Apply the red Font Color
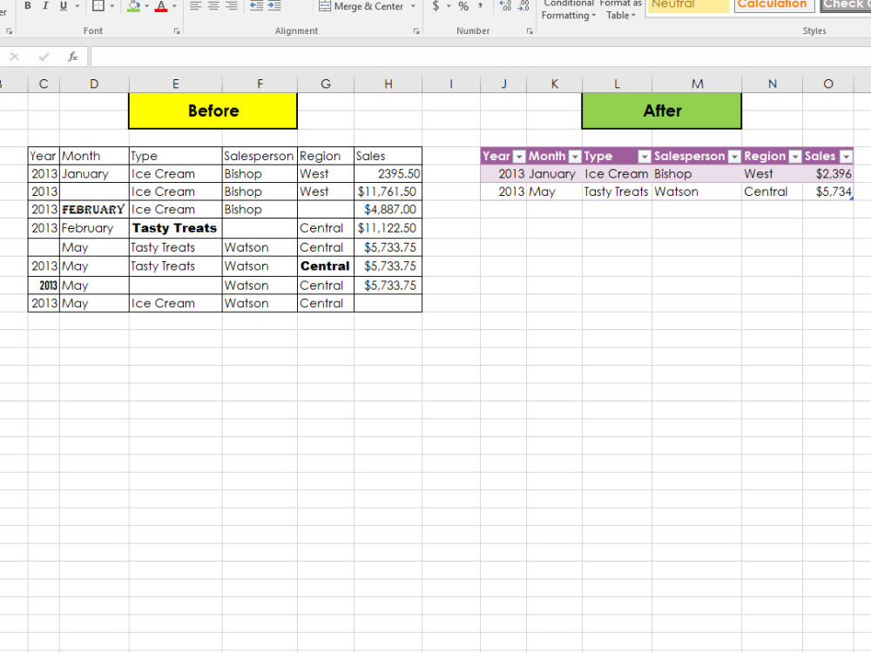This screenshot has height=653, width=871. [x=161, y=6]
